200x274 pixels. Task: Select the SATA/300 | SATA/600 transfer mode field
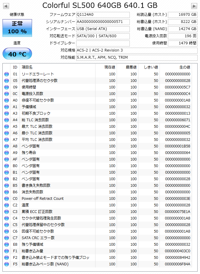click(103, 36)
